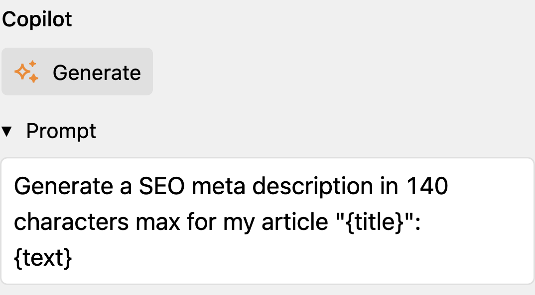
Task: Click the word meta in the prompt
Action: [218, 187]
